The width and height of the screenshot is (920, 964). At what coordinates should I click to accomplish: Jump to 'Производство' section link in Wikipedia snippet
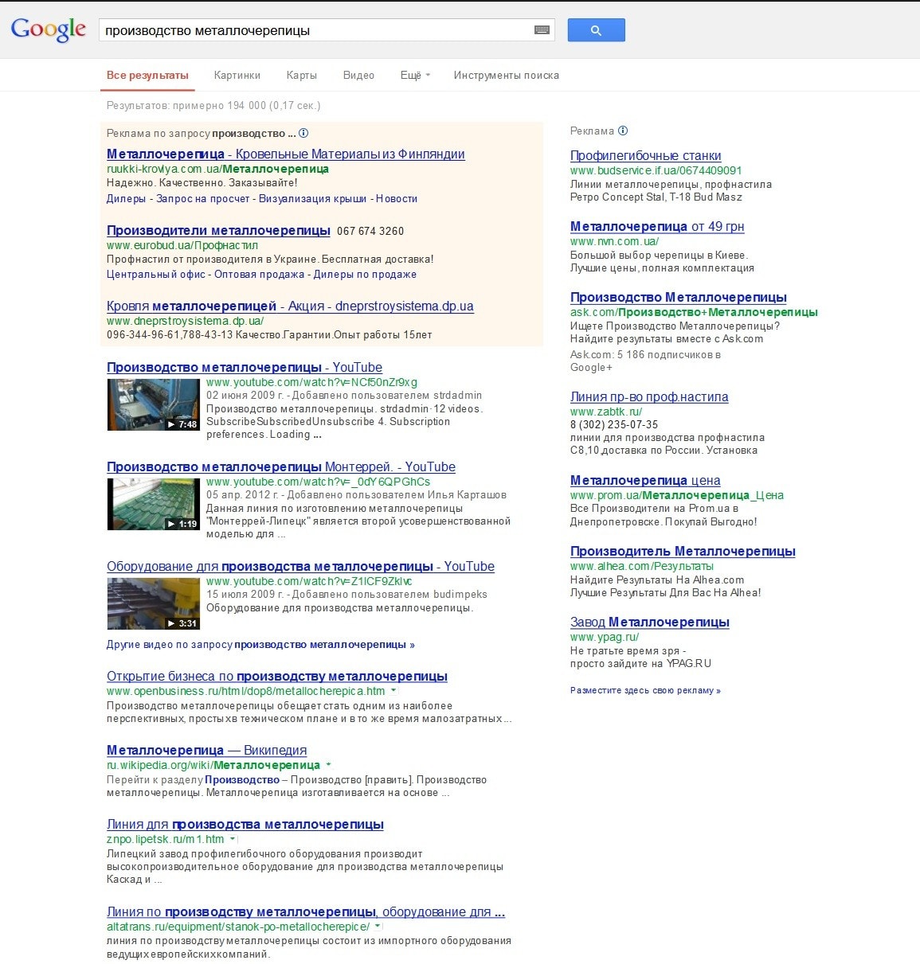tap(242, 779)
